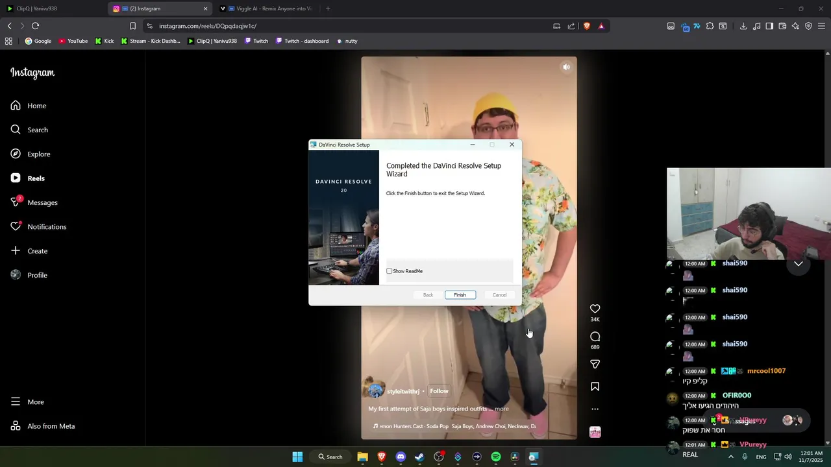The width and height of the screenshot is (831, 467).
Task: Follow styleitwithrj
Action: (x=439, y=391)
